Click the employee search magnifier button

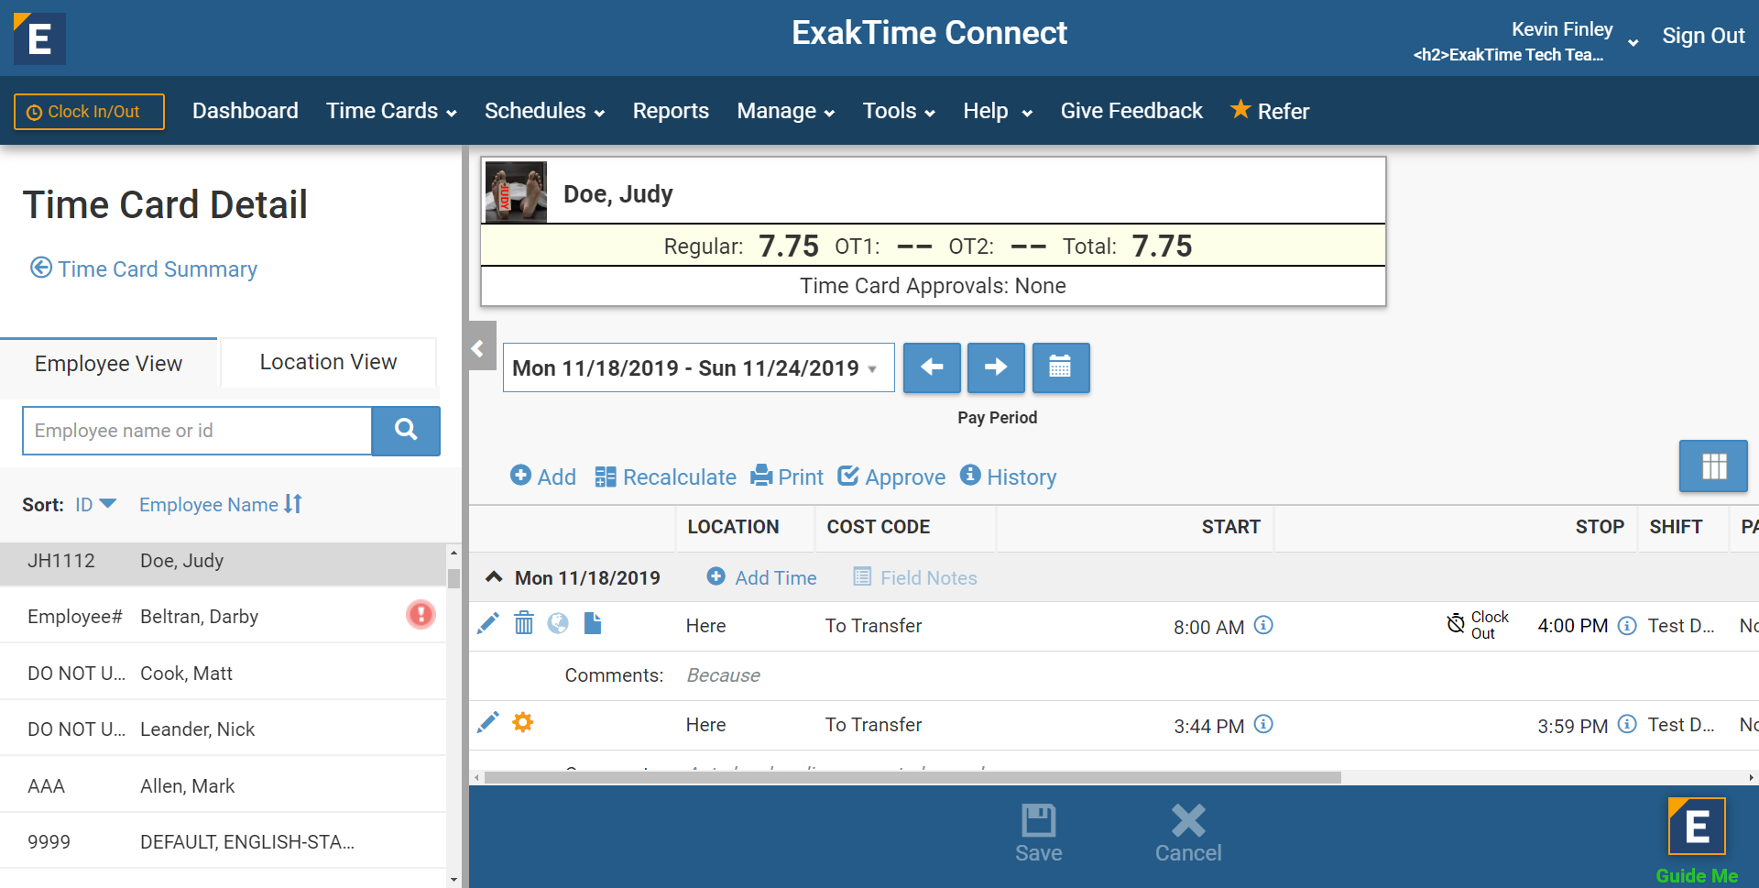point(406,431)
